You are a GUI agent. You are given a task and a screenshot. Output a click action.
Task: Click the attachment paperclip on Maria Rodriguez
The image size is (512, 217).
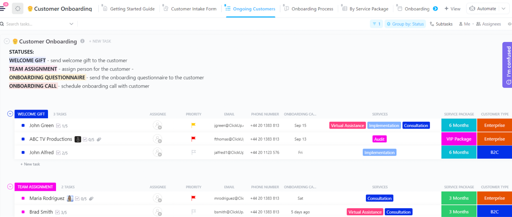(x=91, y=199)
